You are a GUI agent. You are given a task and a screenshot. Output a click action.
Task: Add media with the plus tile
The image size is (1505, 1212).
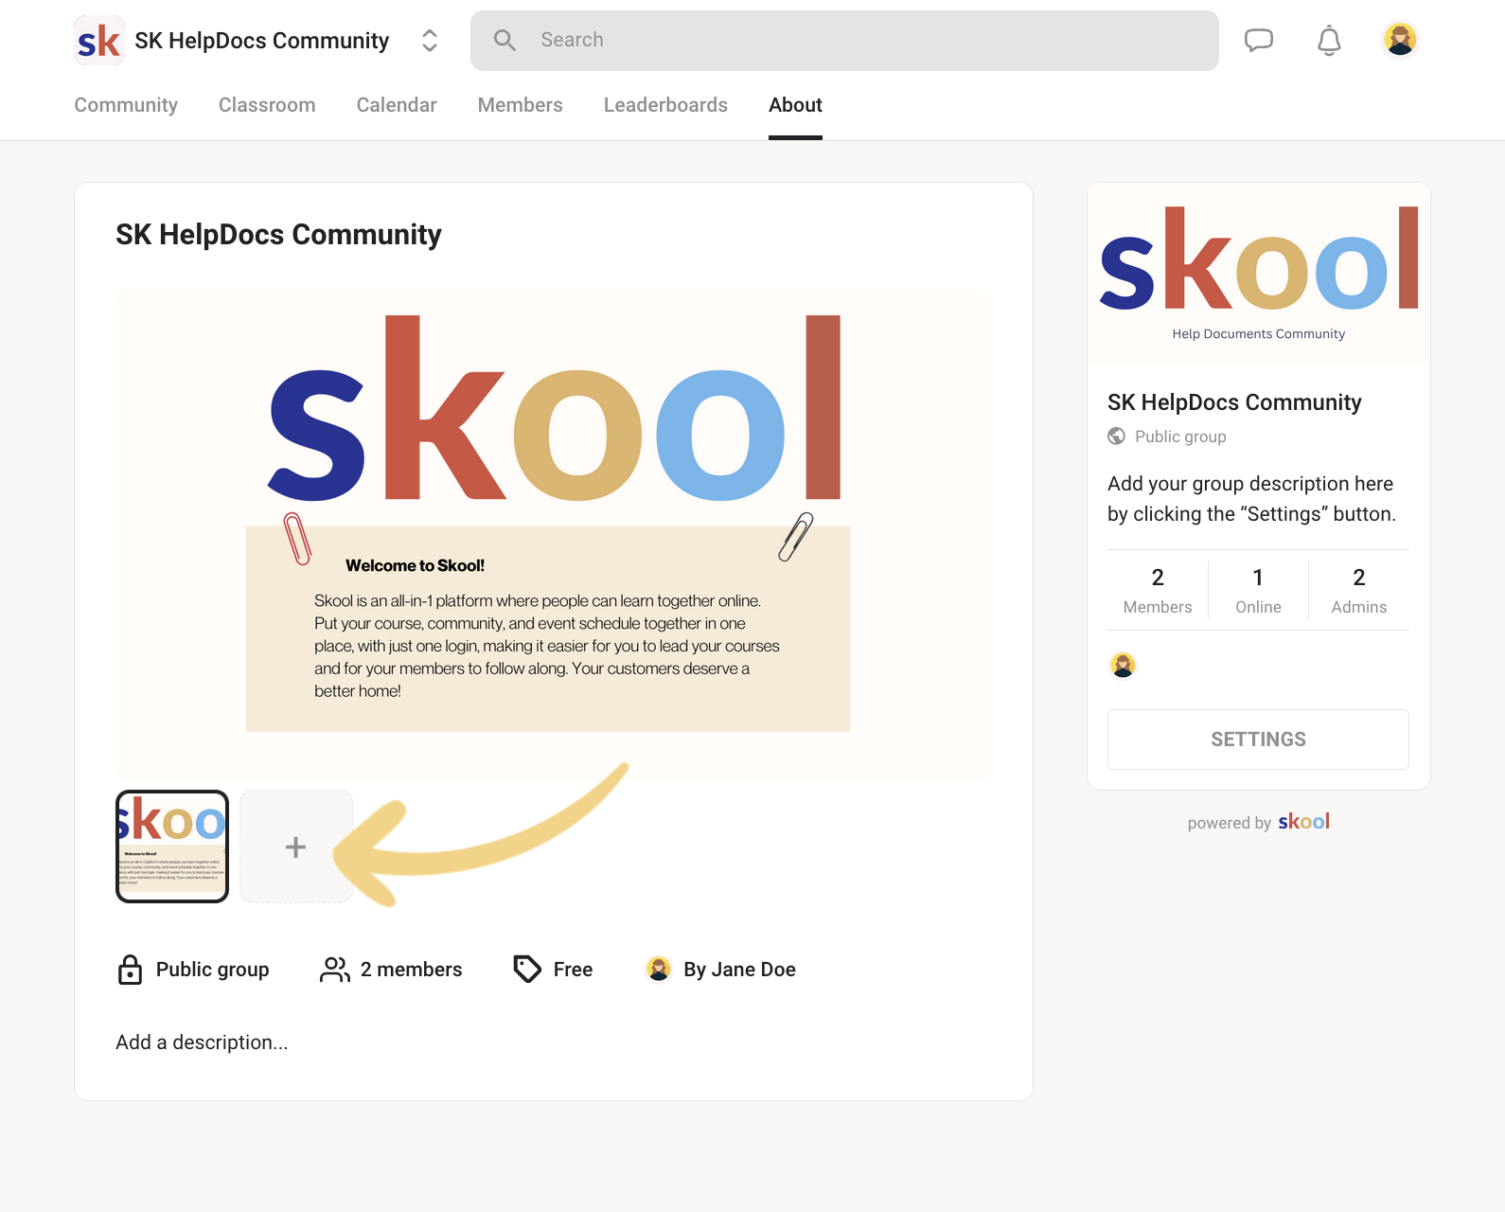click(296, 847)
